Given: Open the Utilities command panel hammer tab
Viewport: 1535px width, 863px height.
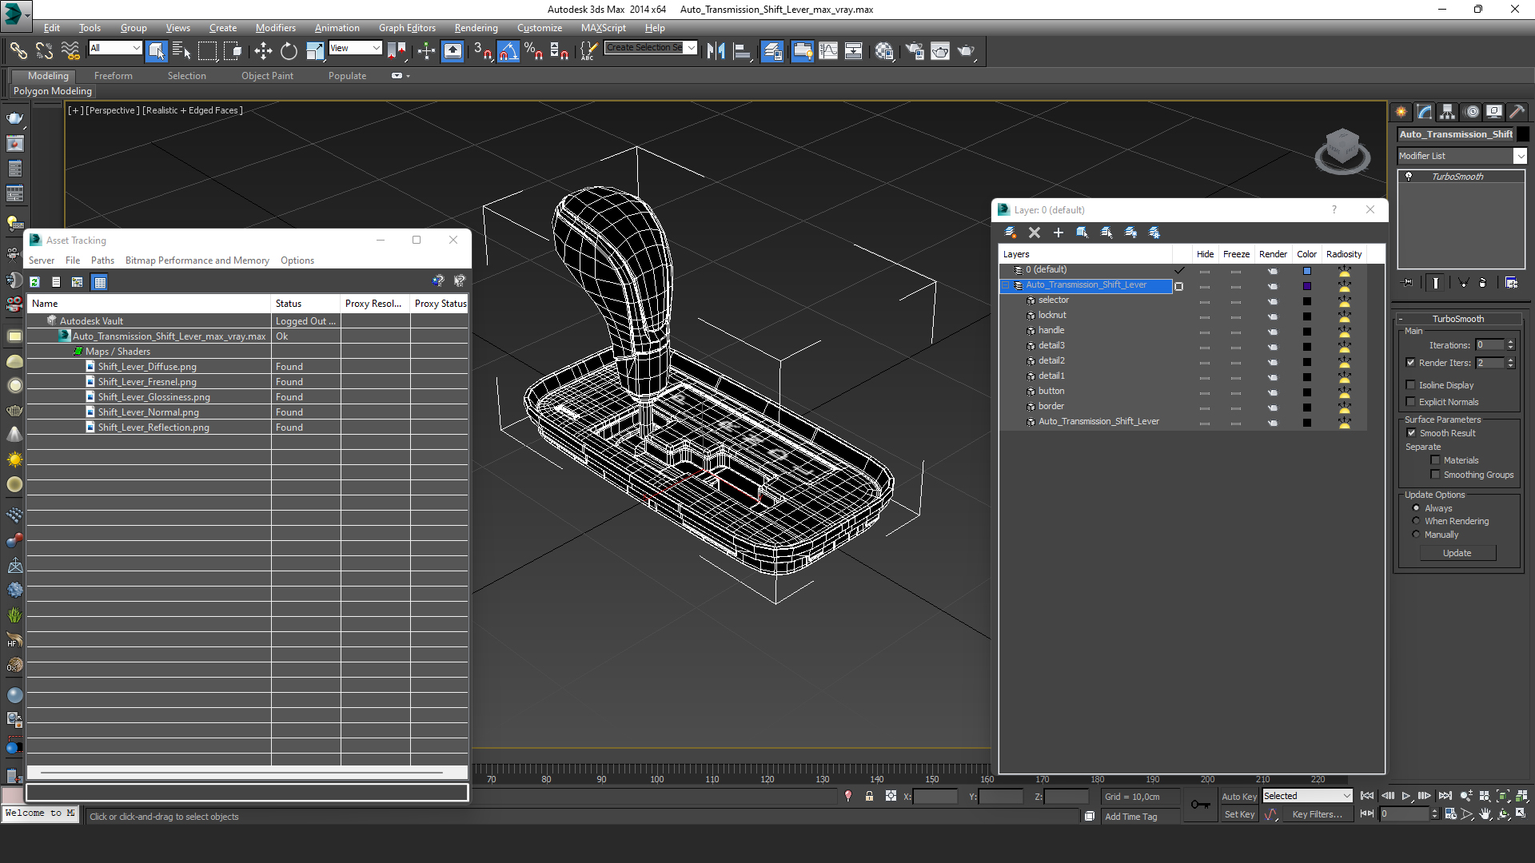Looking at the screenshot, I should pos(1517,112).
